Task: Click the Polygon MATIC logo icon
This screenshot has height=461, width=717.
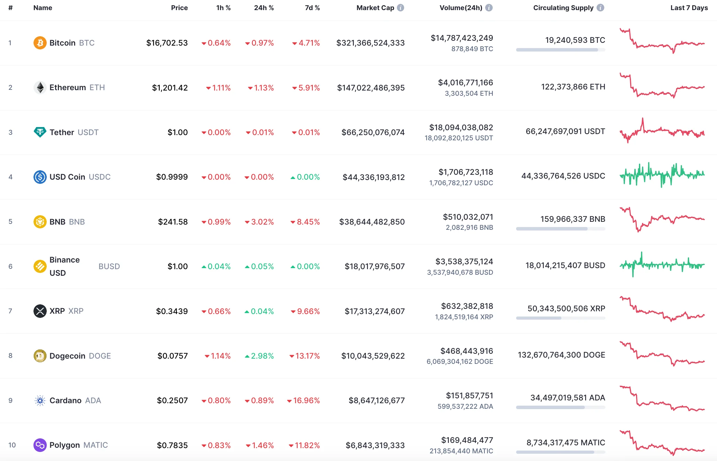Action: (40, 445)
